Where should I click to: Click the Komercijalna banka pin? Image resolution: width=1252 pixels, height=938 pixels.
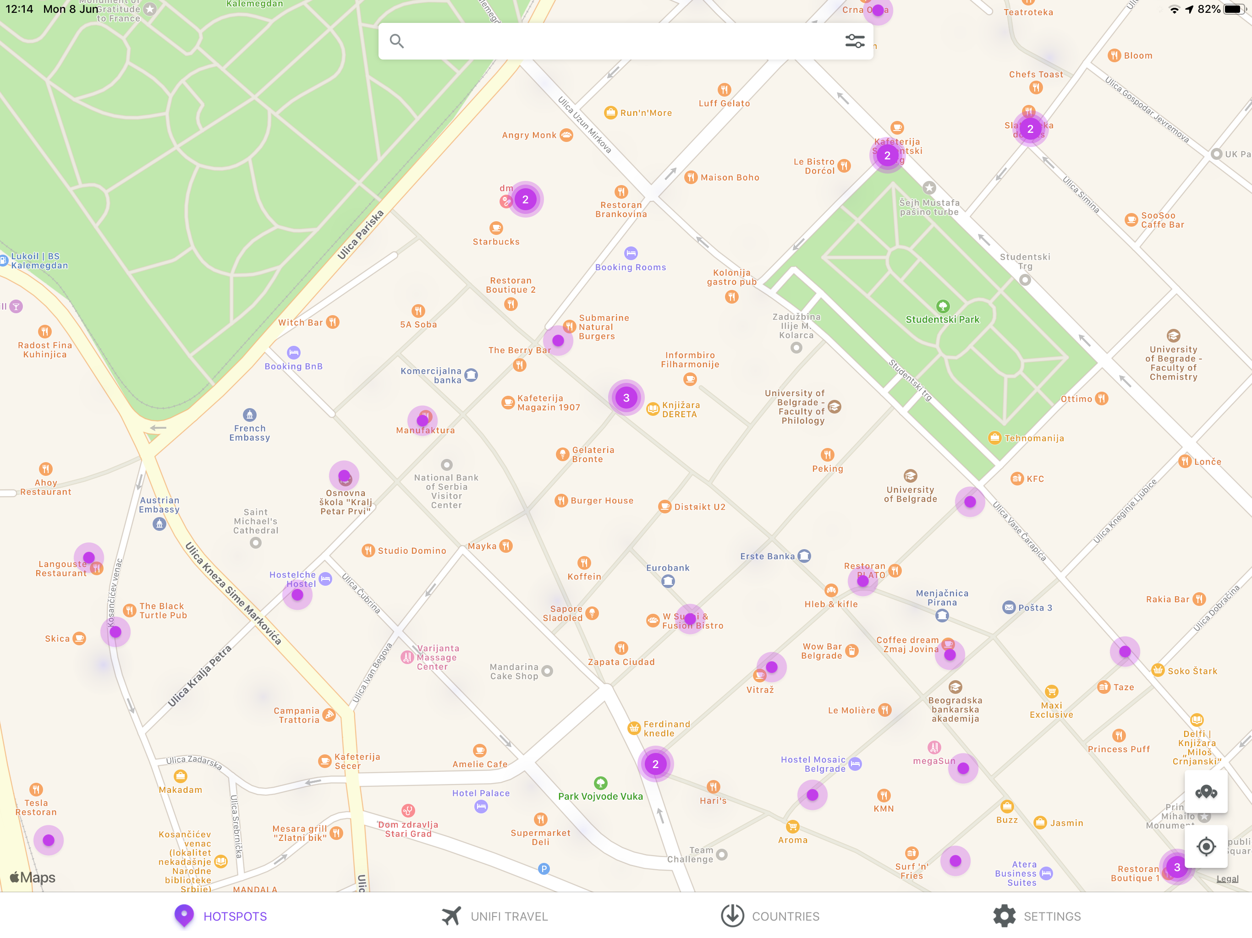(471, 375)
